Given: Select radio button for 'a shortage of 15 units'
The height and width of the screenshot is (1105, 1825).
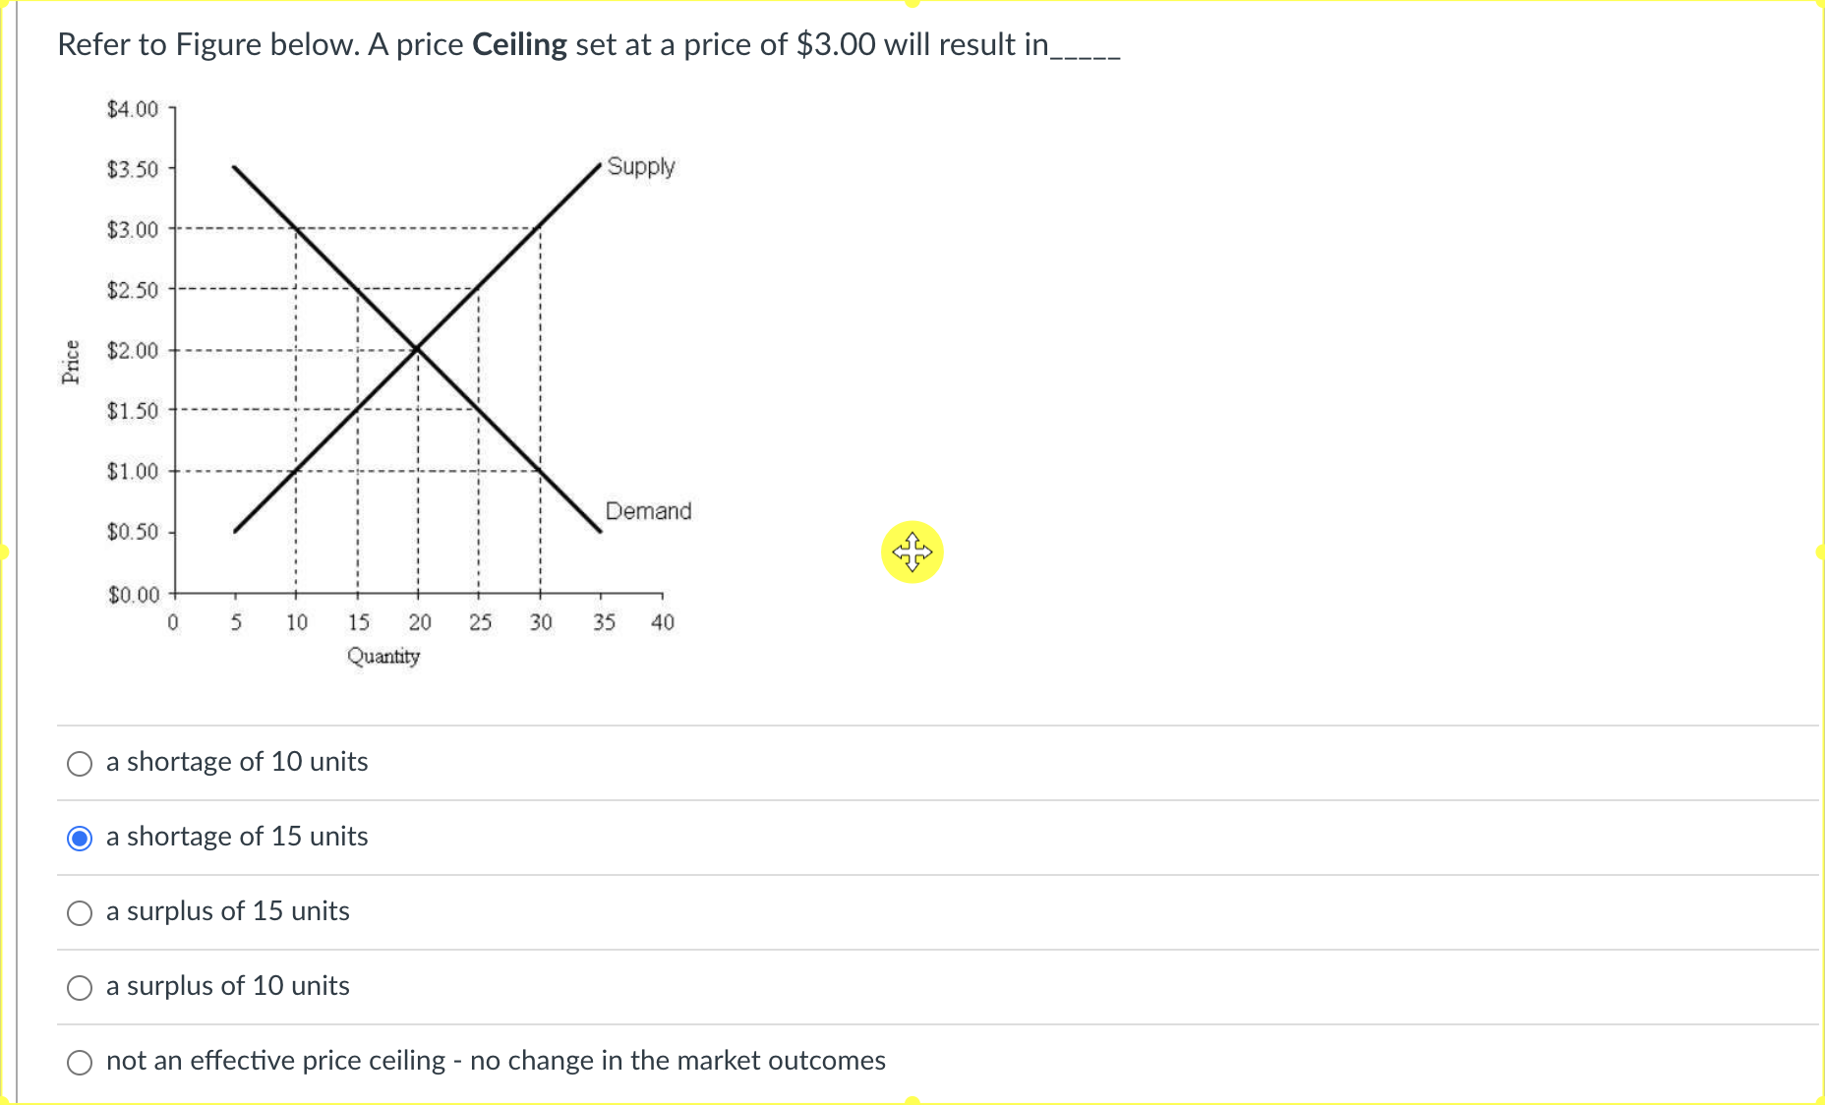Looking at the screenshot, I should 80,838.
